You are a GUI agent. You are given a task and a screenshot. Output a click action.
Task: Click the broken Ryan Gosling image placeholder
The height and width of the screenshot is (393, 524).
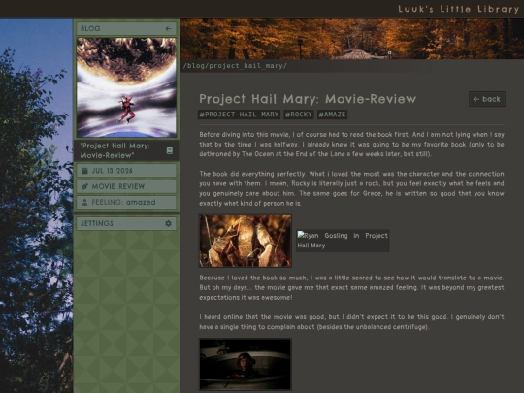click(343, 241)
